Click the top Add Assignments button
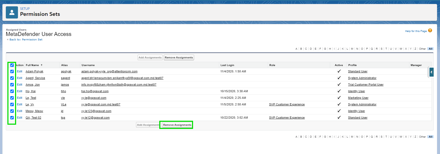440x154 pixels. 150,58
